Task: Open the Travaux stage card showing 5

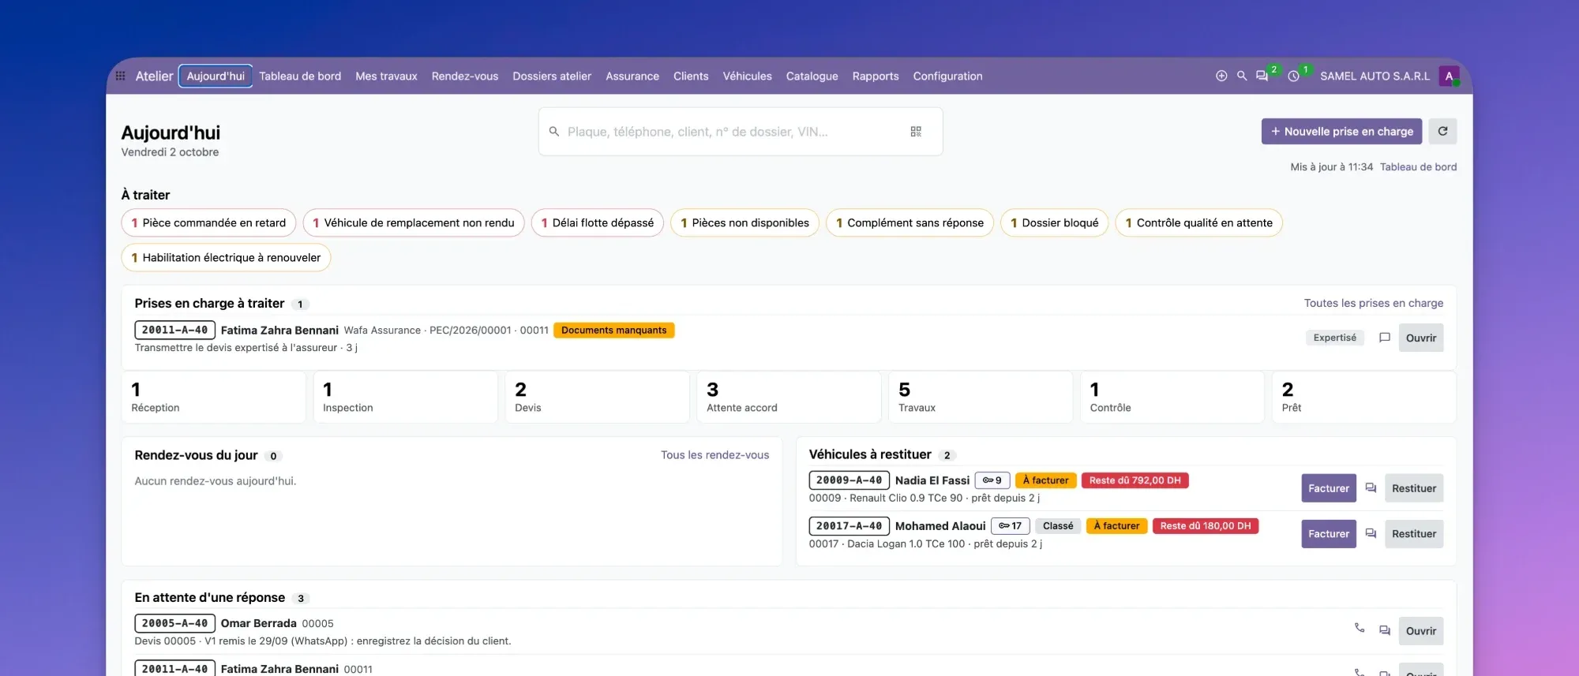Action: click(981, 398)
